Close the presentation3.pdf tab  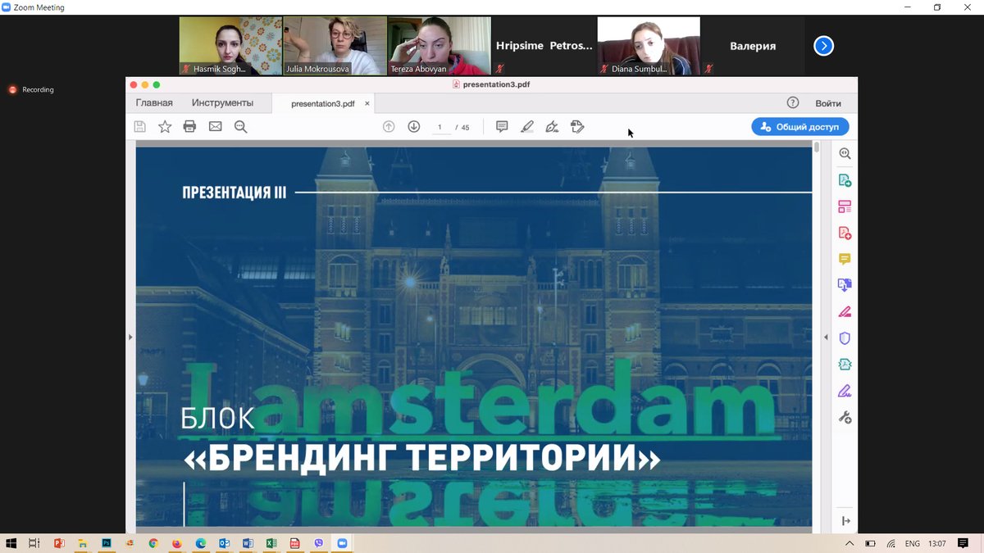coord(367,104)
